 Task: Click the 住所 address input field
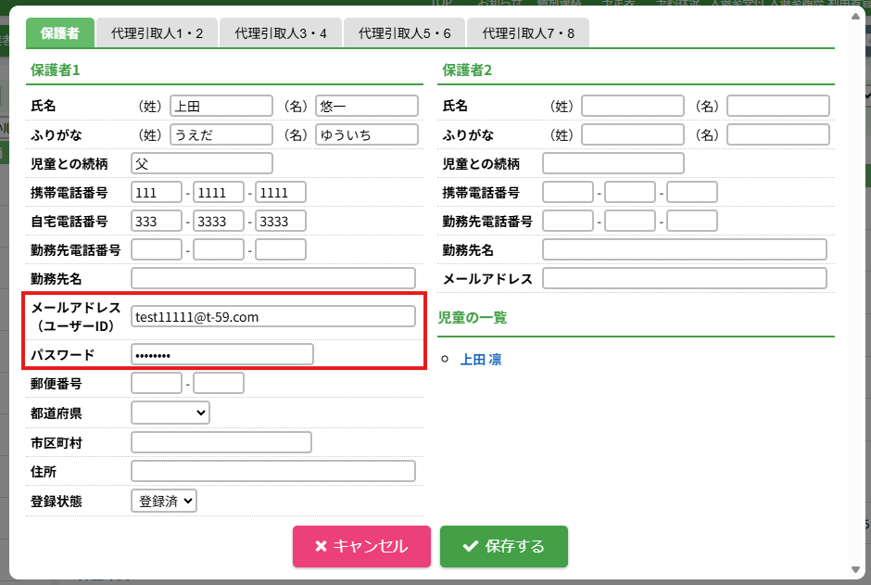point(273,471)
